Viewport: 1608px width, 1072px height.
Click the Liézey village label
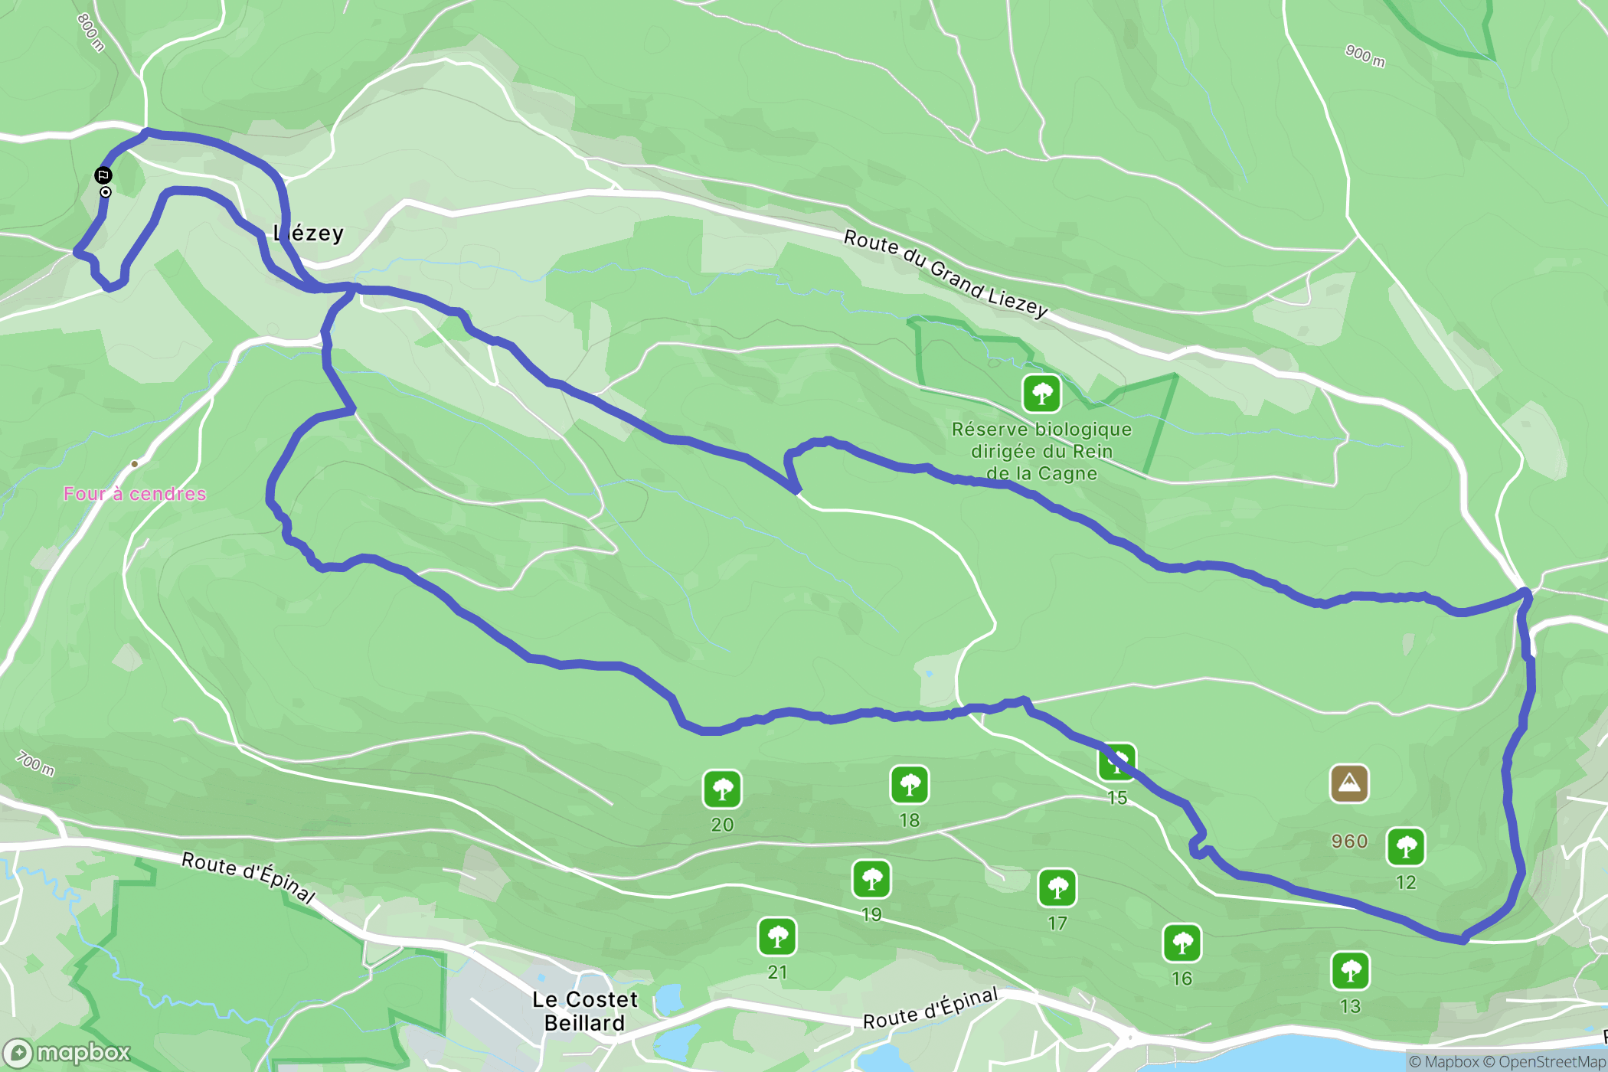[309, 233]
